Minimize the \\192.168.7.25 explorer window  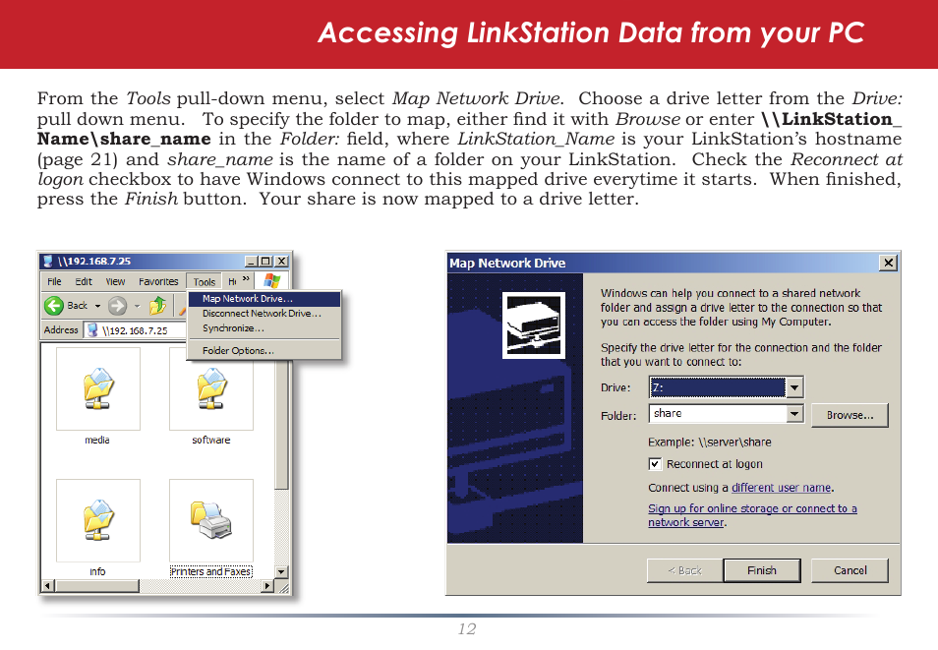[252, 262]
